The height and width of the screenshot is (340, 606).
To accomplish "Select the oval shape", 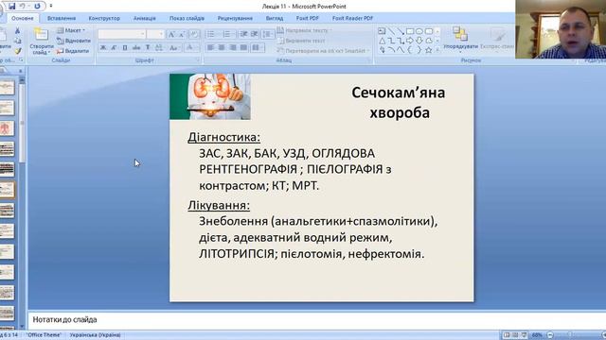I will (419, 31).
